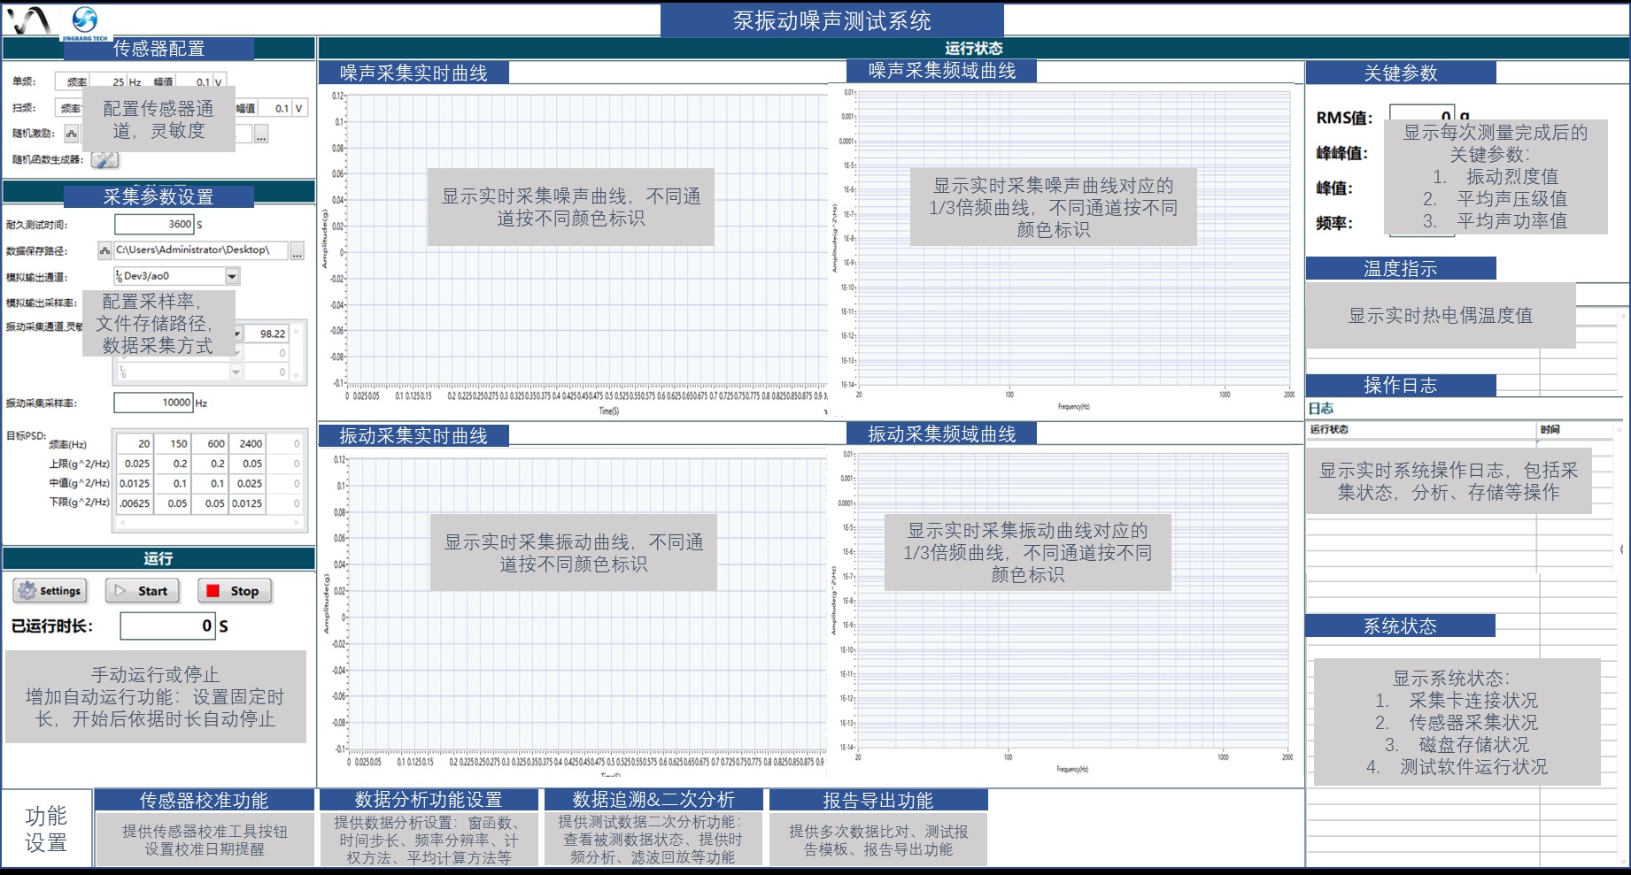Click the vibration frequency-domain plot area
This screenshot has width=1631, height=875.
pyautogui.click(x=1073, y=602)
